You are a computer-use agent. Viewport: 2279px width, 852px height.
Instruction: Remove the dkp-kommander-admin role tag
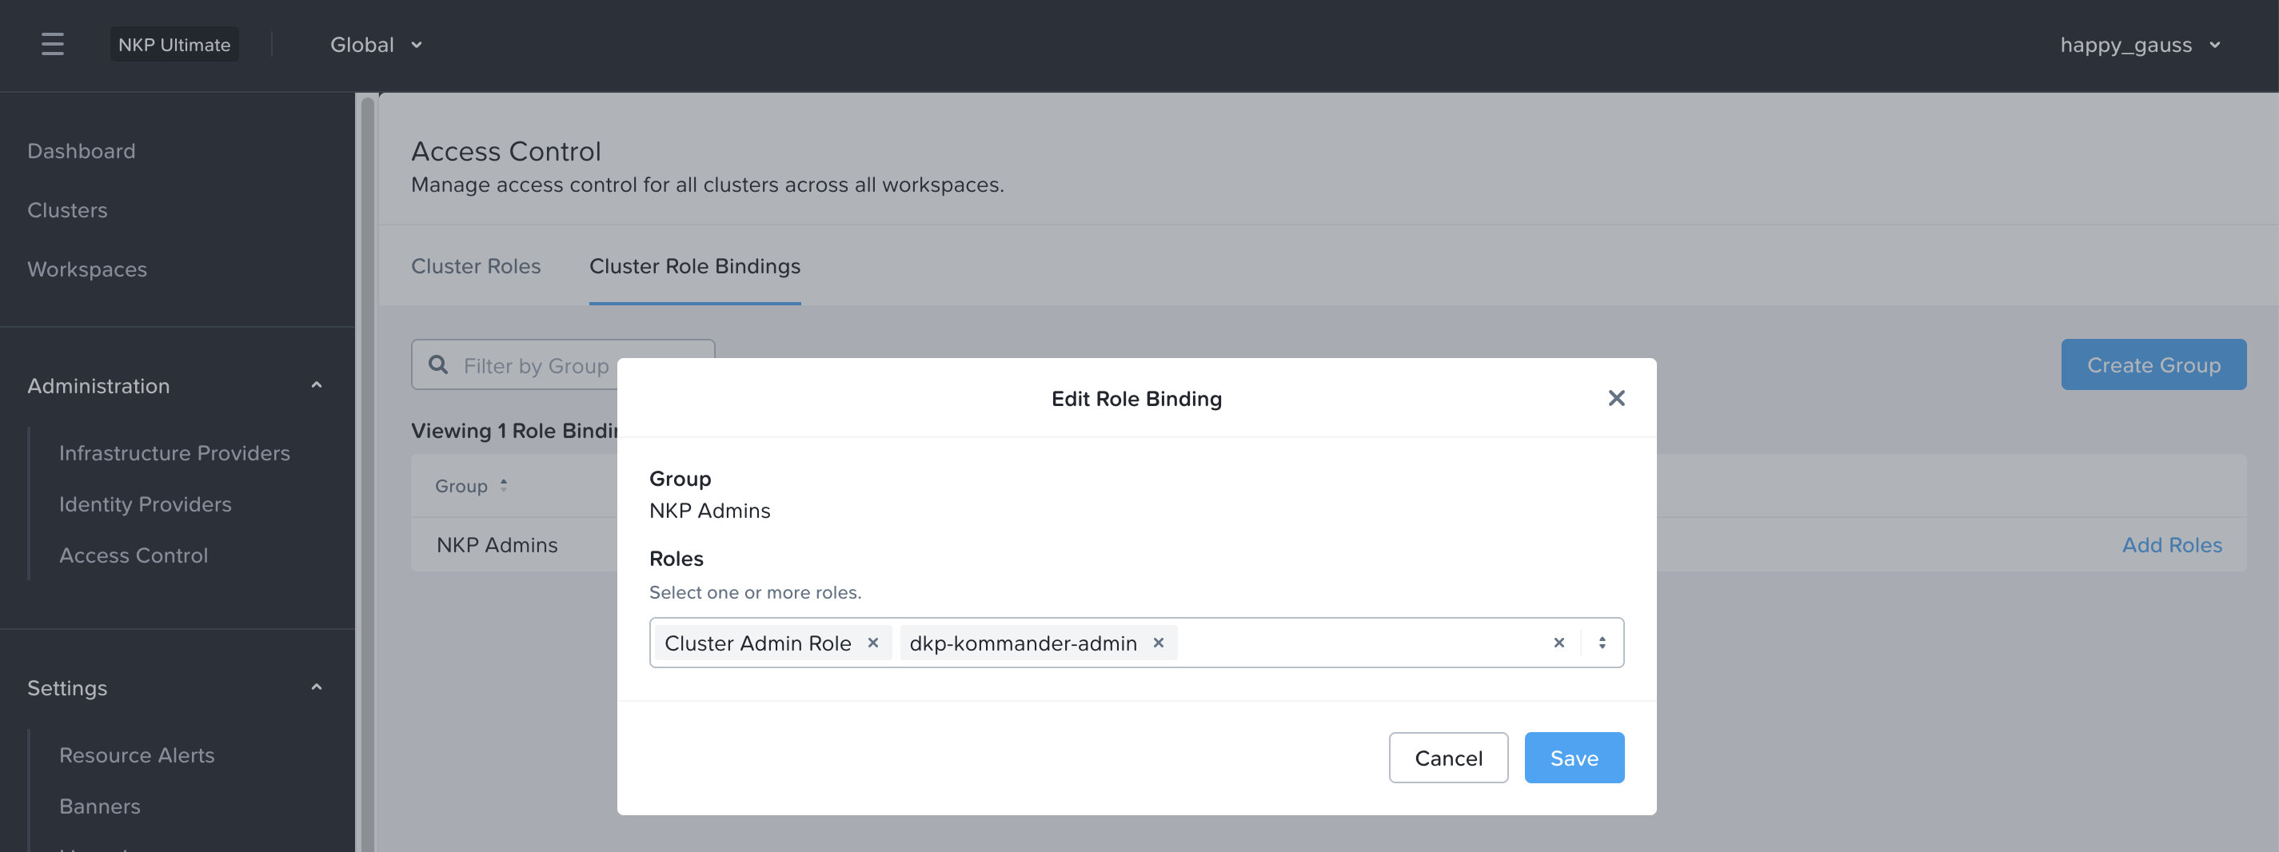pyautogui.click(x=1158, y=643)
